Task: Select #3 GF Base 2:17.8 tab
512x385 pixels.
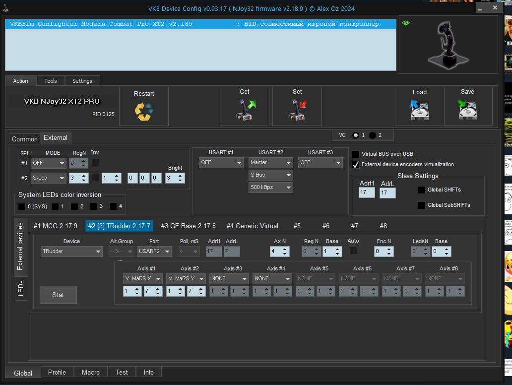Action: tap(188, 226)
